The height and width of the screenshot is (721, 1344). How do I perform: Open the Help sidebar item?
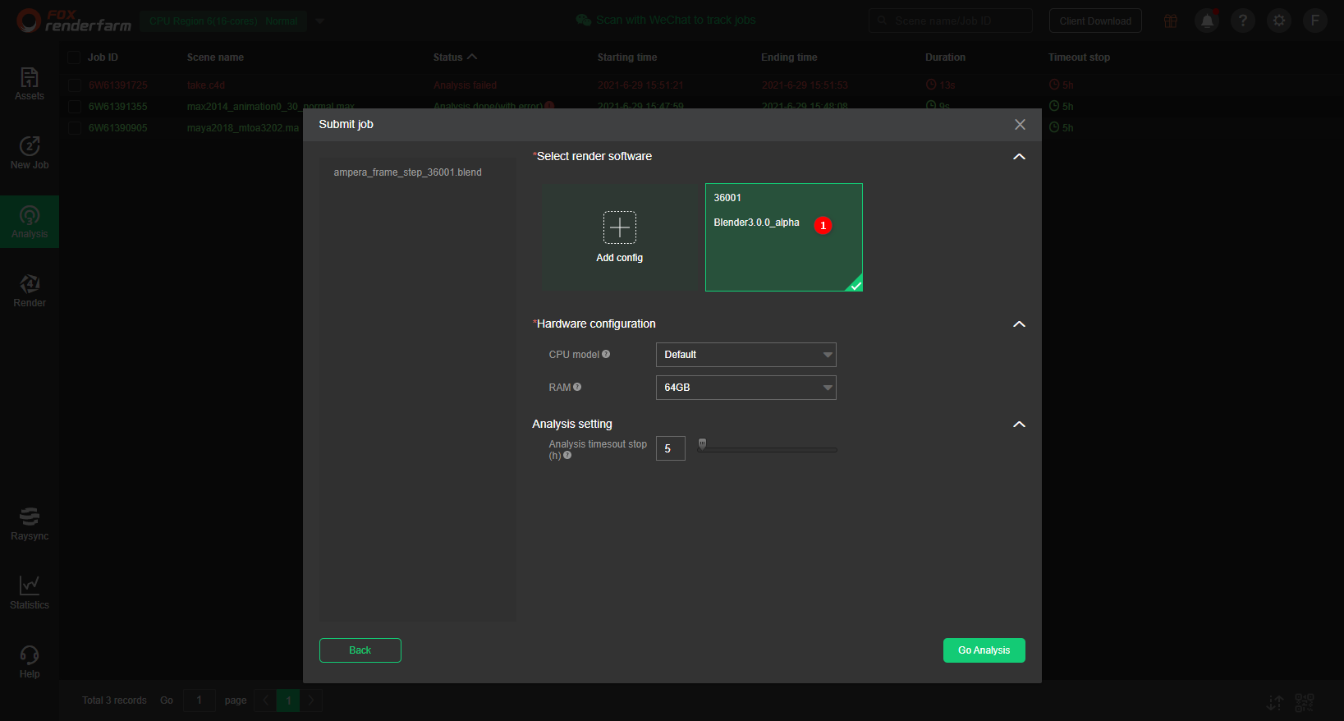(30, 662)
